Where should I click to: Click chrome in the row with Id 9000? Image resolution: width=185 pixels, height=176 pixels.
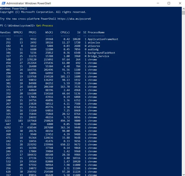pos(92,121)
